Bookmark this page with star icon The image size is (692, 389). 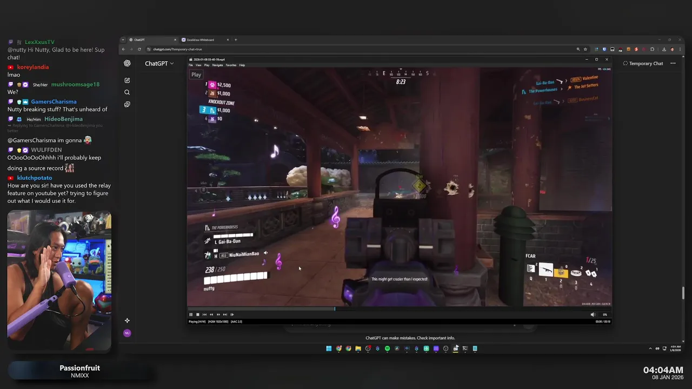pyautogui.click(x=585, y=49)
